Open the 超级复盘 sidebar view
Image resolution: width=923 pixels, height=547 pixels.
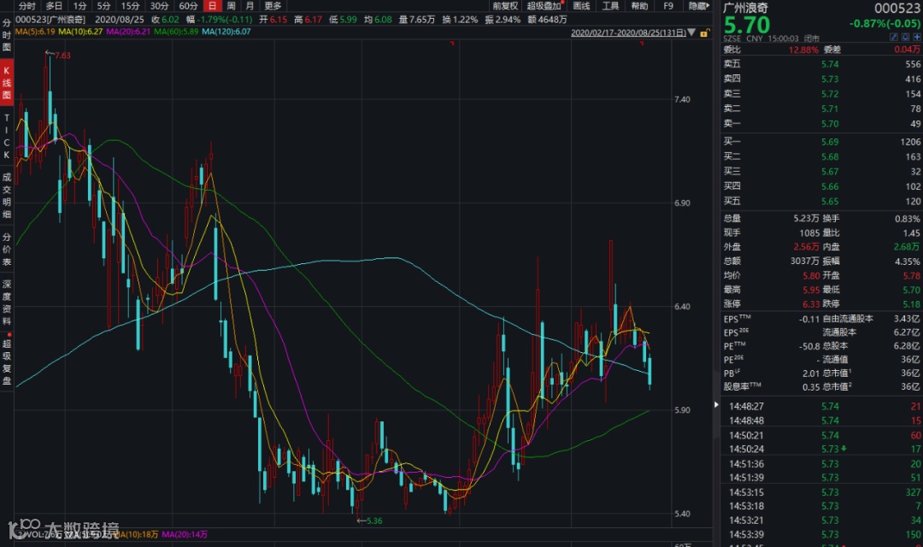tap(7, 362)
